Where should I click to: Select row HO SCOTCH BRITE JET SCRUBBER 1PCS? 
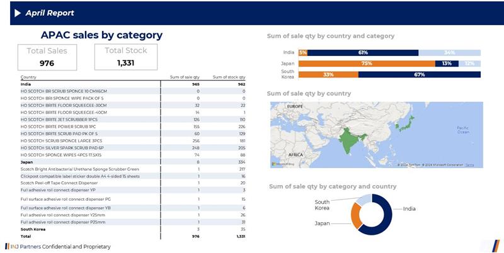(x=133, y=120)
